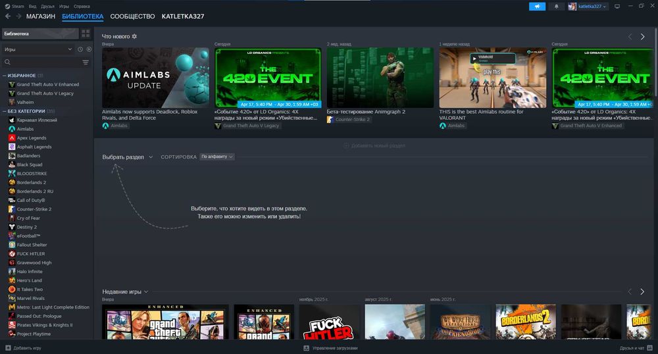Screen dimensions: 658x354
Task: Click the Друзья и чат label
Action: [632, 348]
